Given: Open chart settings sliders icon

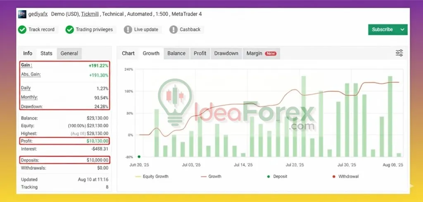Looking at the screenshot, I should pyautogui.click(x=399, y=53).
